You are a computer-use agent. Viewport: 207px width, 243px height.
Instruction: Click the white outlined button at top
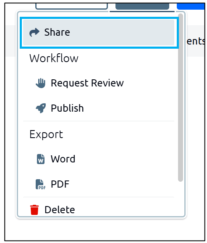tap(71, 6)
